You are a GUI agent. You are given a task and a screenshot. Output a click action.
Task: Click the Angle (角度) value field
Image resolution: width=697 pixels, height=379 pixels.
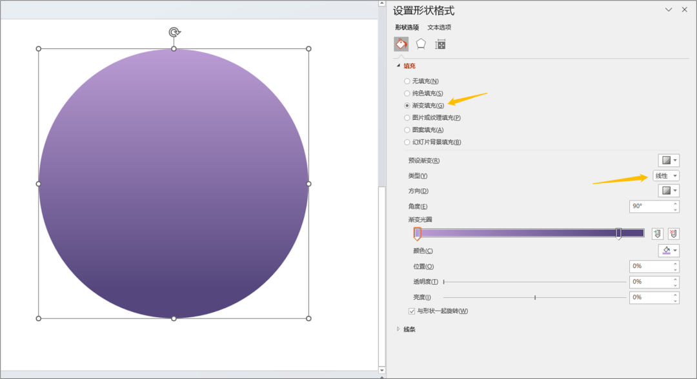click(x=651, y=206)
